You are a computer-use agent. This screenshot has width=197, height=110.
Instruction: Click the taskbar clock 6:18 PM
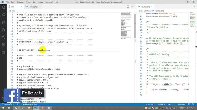(x=190, y=108)
